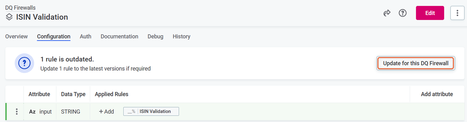The width and height of the screenshot is (467, 122).
Task: Open help via the header question mark icon
Action: pos(403,13)
